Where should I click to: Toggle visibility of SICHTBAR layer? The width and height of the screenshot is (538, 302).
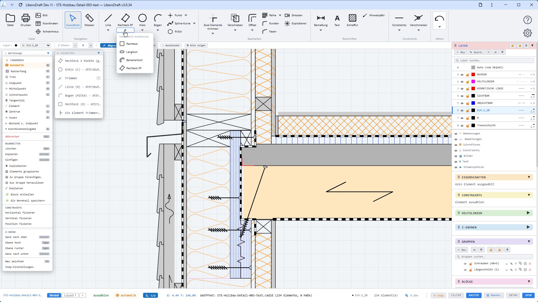pyautogui.click(x=462, y=96)
